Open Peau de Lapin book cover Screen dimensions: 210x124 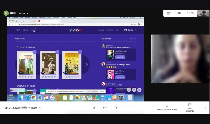(x=49, y=63)
